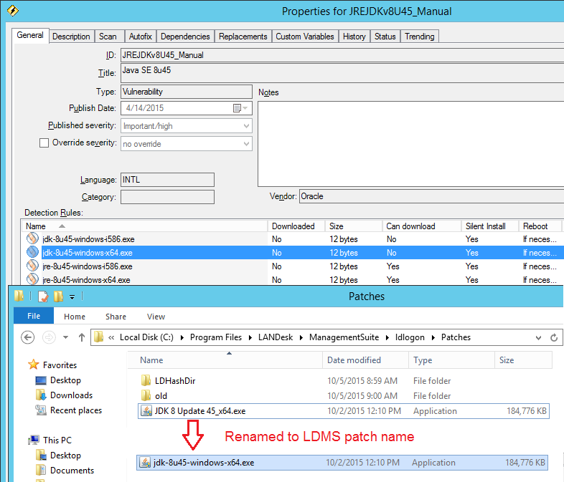Click the jdk-8u45-windows-i586.exe rule icon
Viewport: 564px width, 482px height.
point(33,239)
